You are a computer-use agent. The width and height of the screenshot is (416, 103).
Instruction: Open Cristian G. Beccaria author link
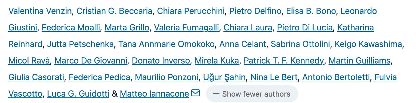tap(114, 11)
